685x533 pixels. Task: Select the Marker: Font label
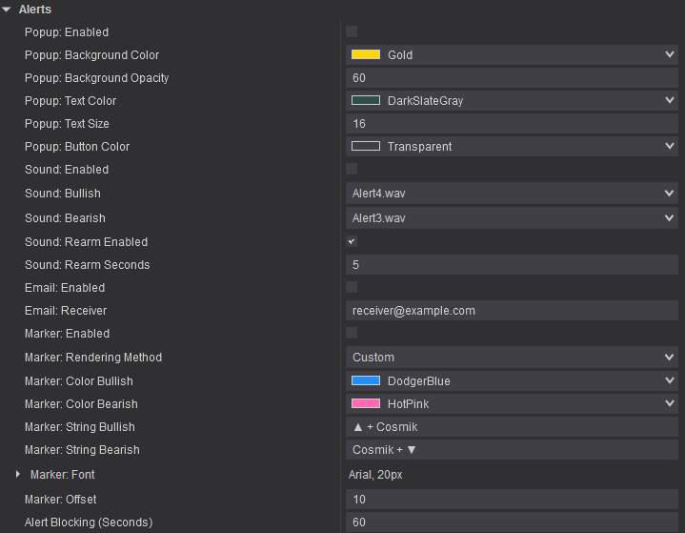point(63,475)
